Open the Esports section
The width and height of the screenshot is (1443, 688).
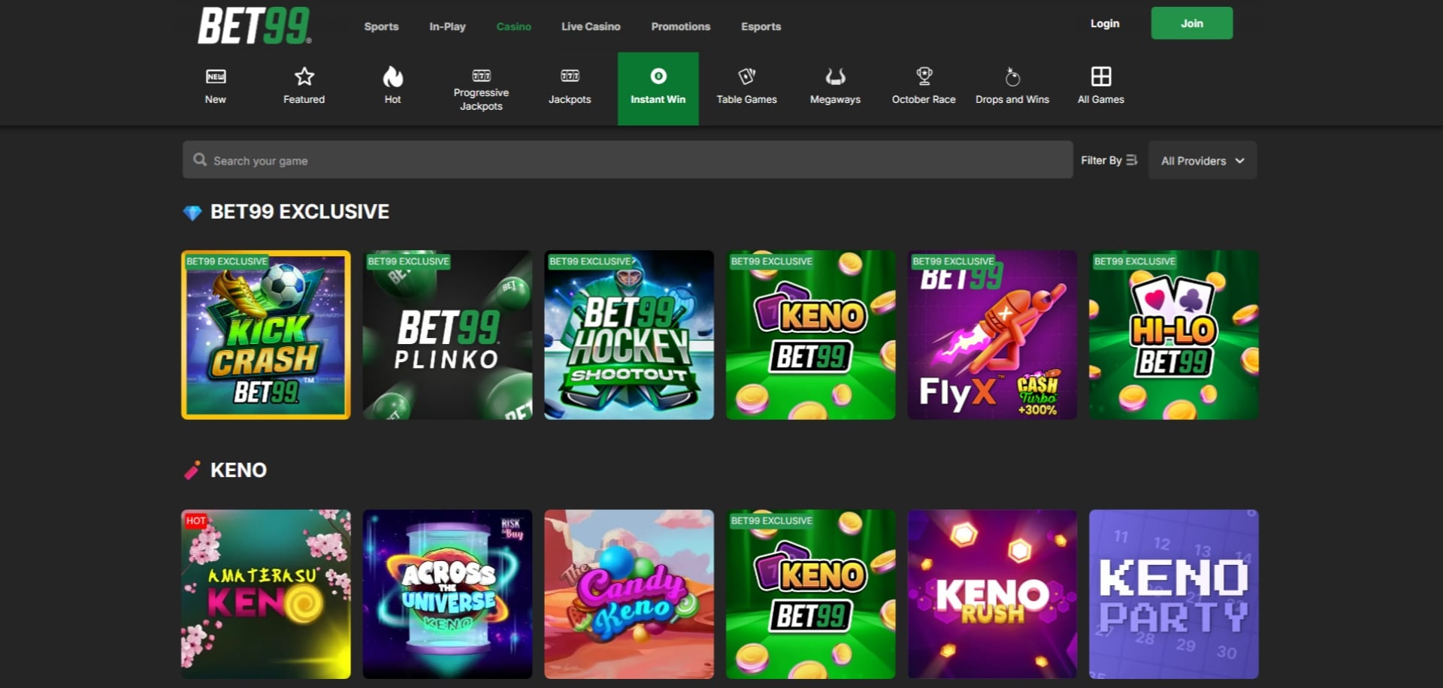tap(761, 26)
